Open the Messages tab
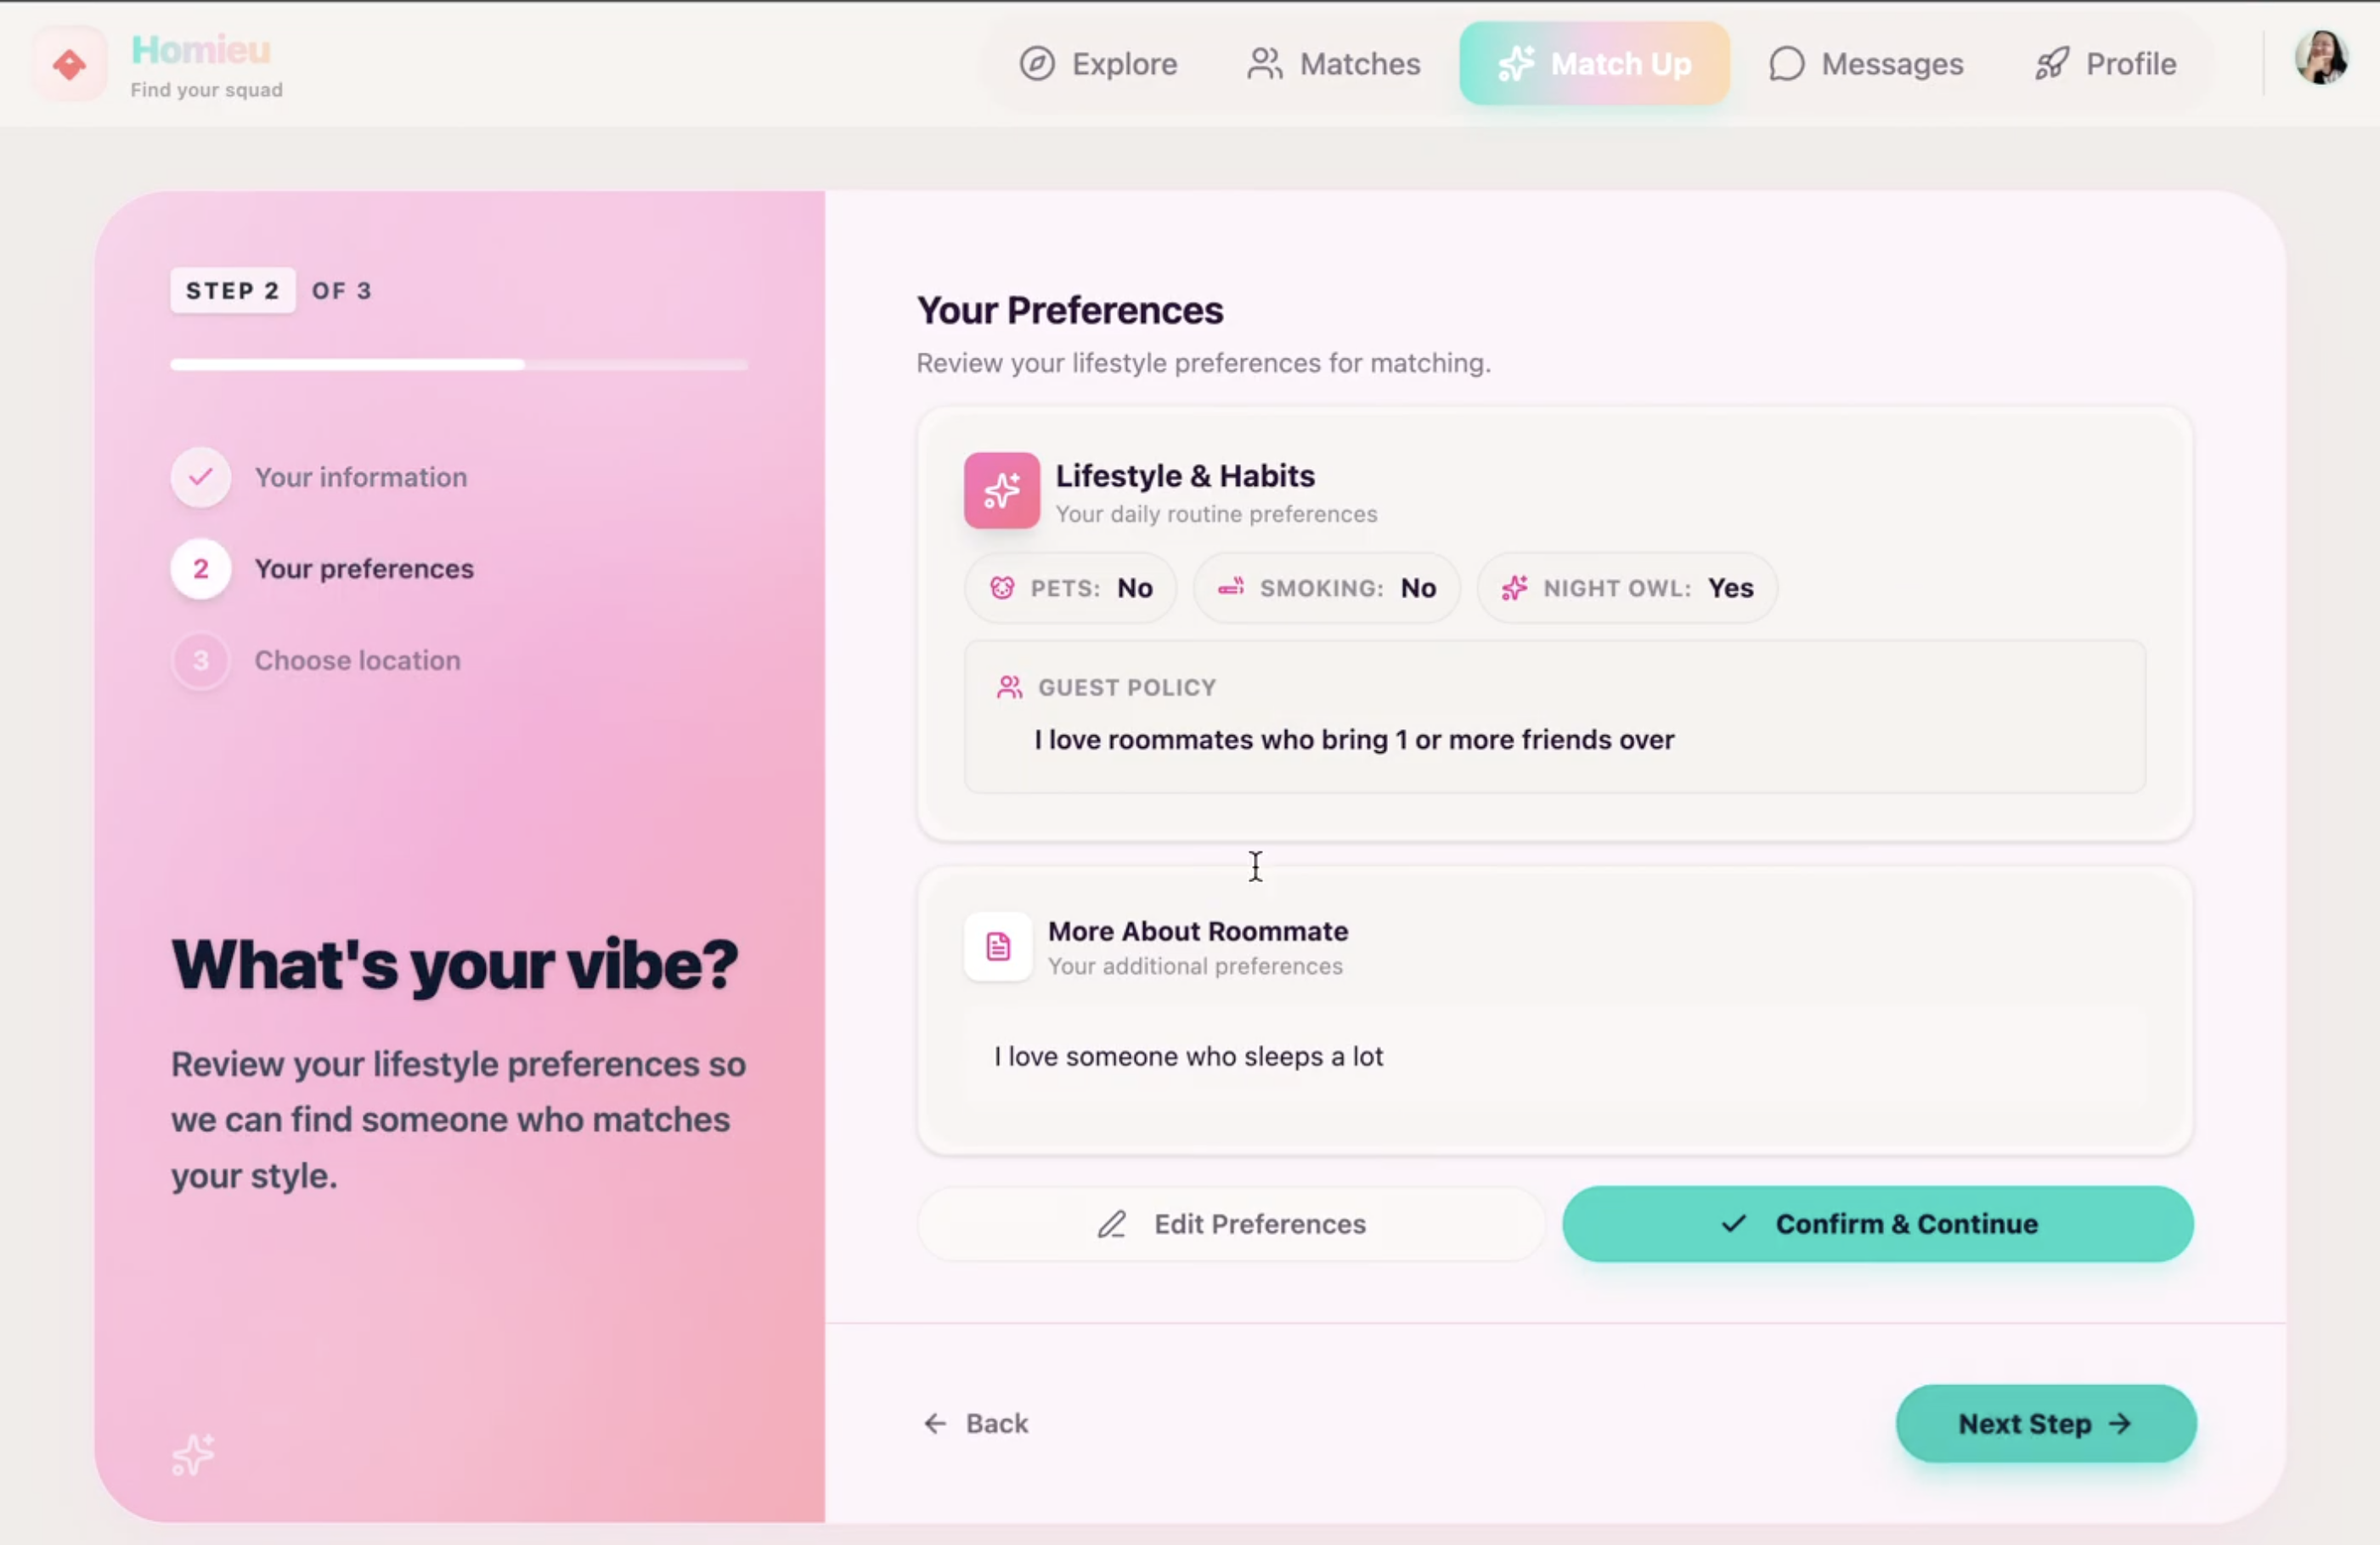2380x1545 pixels. (1866, 64)
